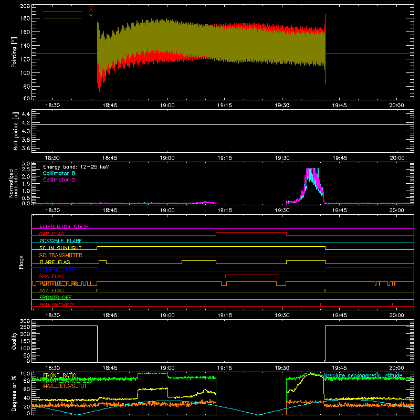Click the ECLIPSE FLAG label
Screen dimensions: 420x420
(57, 269)
